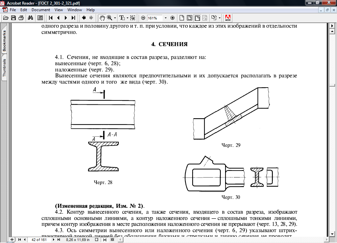Click the vertical scrollbar down arrow

tap(332, 234)
